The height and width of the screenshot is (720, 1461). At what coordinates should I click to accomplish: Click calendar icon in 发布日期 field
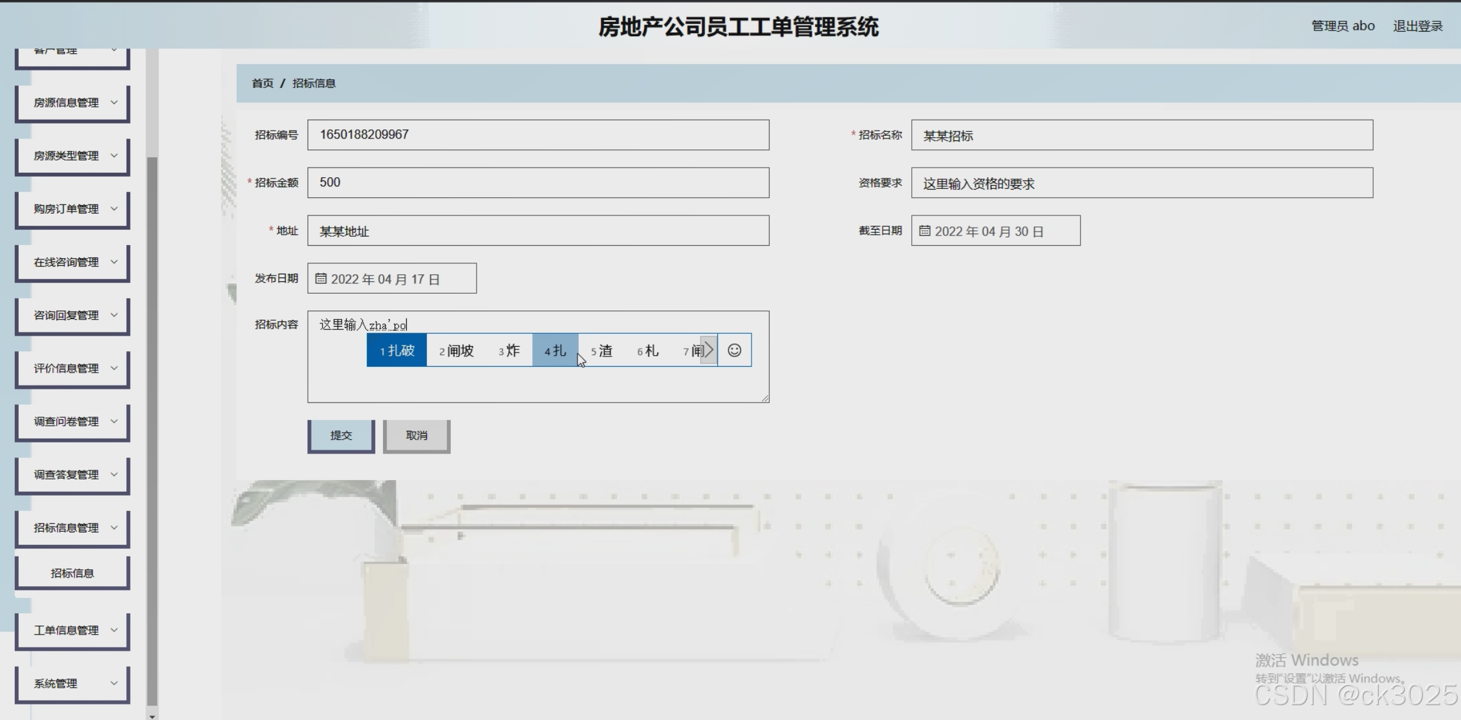(321, 279)
